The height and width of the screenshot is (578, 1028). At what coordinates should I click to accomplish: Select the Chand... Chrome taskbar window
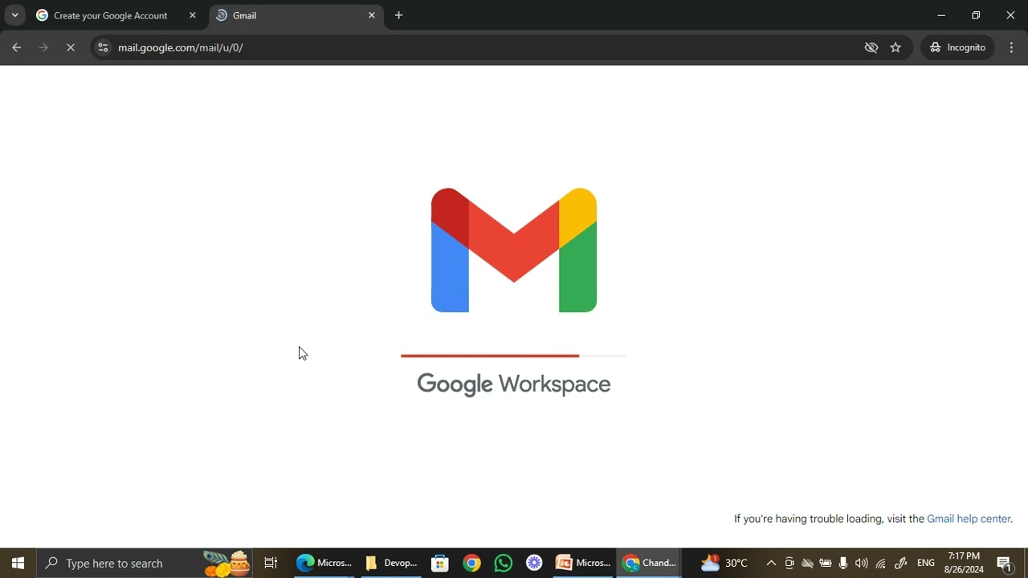pyautogui.click(x=649, y=563)
